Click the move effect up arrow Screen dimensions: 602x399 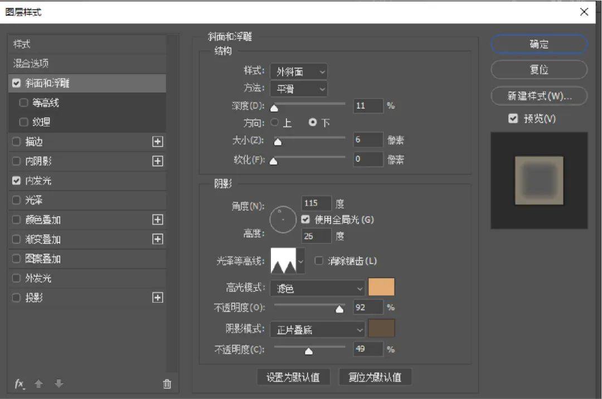coord(38,384)
